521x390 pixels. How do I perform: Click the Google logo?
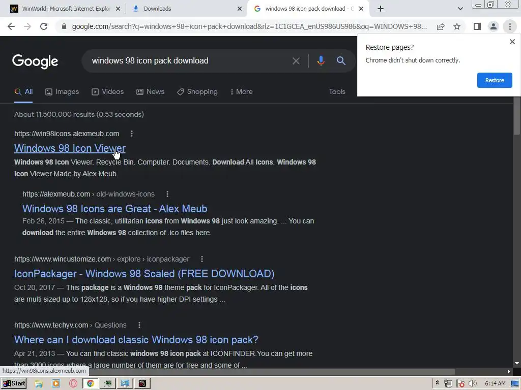click(35, 61)
